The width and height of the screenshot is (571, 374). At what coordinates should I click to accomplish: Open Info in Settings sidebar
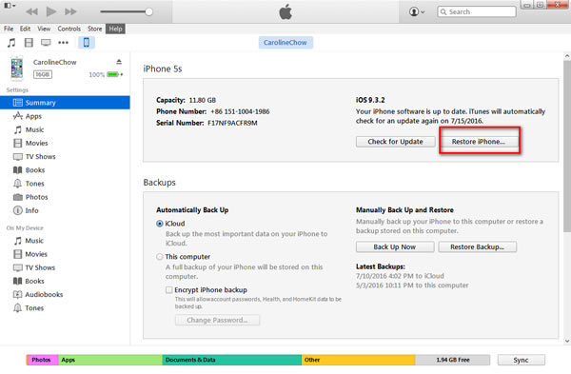point(65,210)
